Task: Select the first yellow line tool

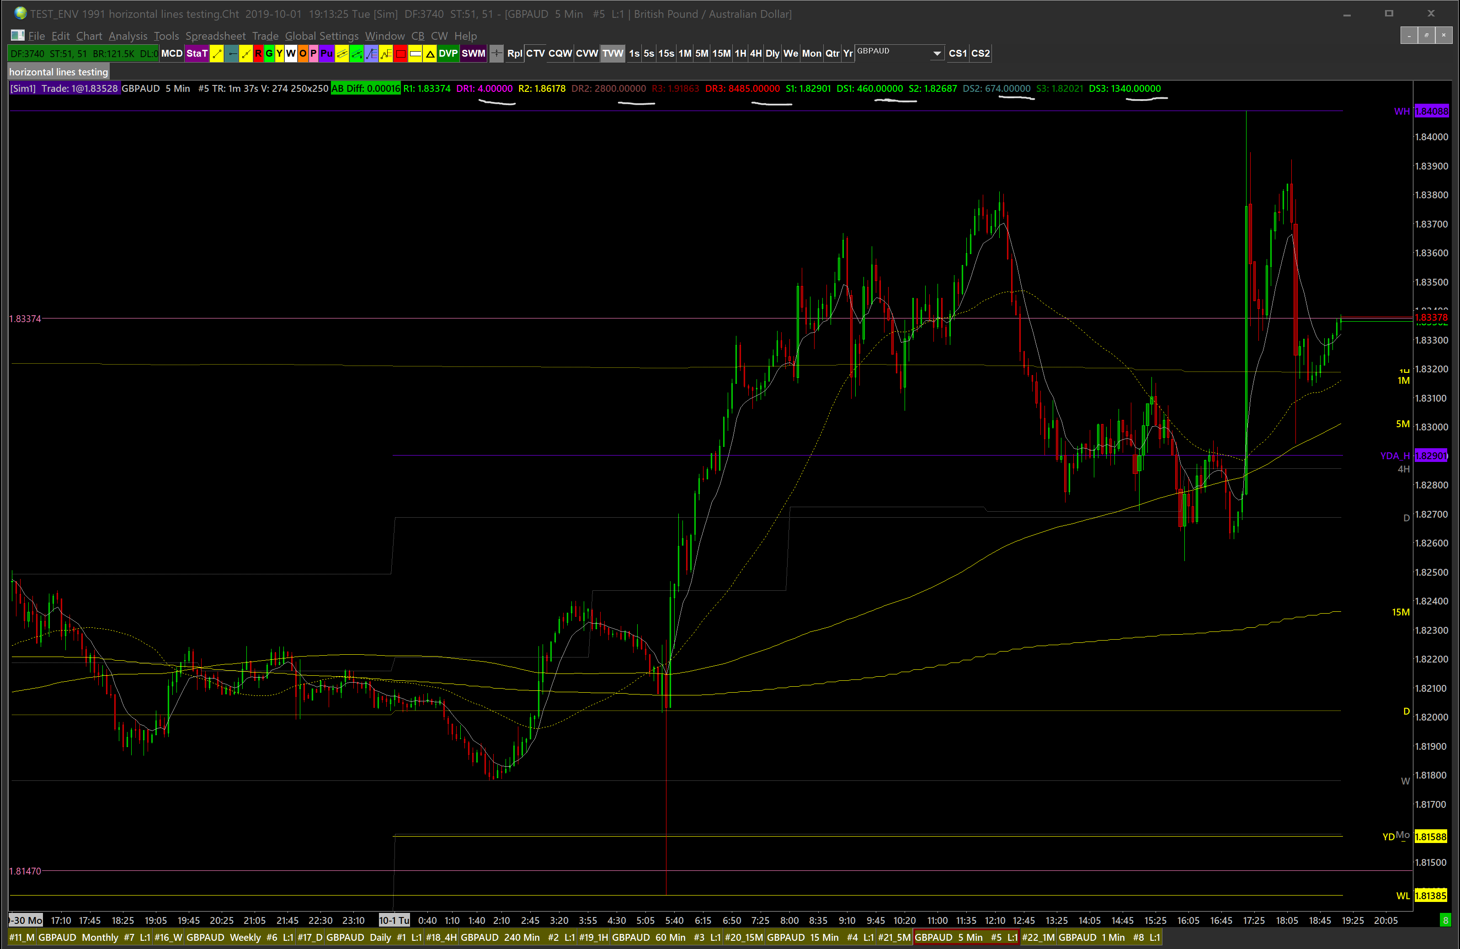Action: pos(217,54)
